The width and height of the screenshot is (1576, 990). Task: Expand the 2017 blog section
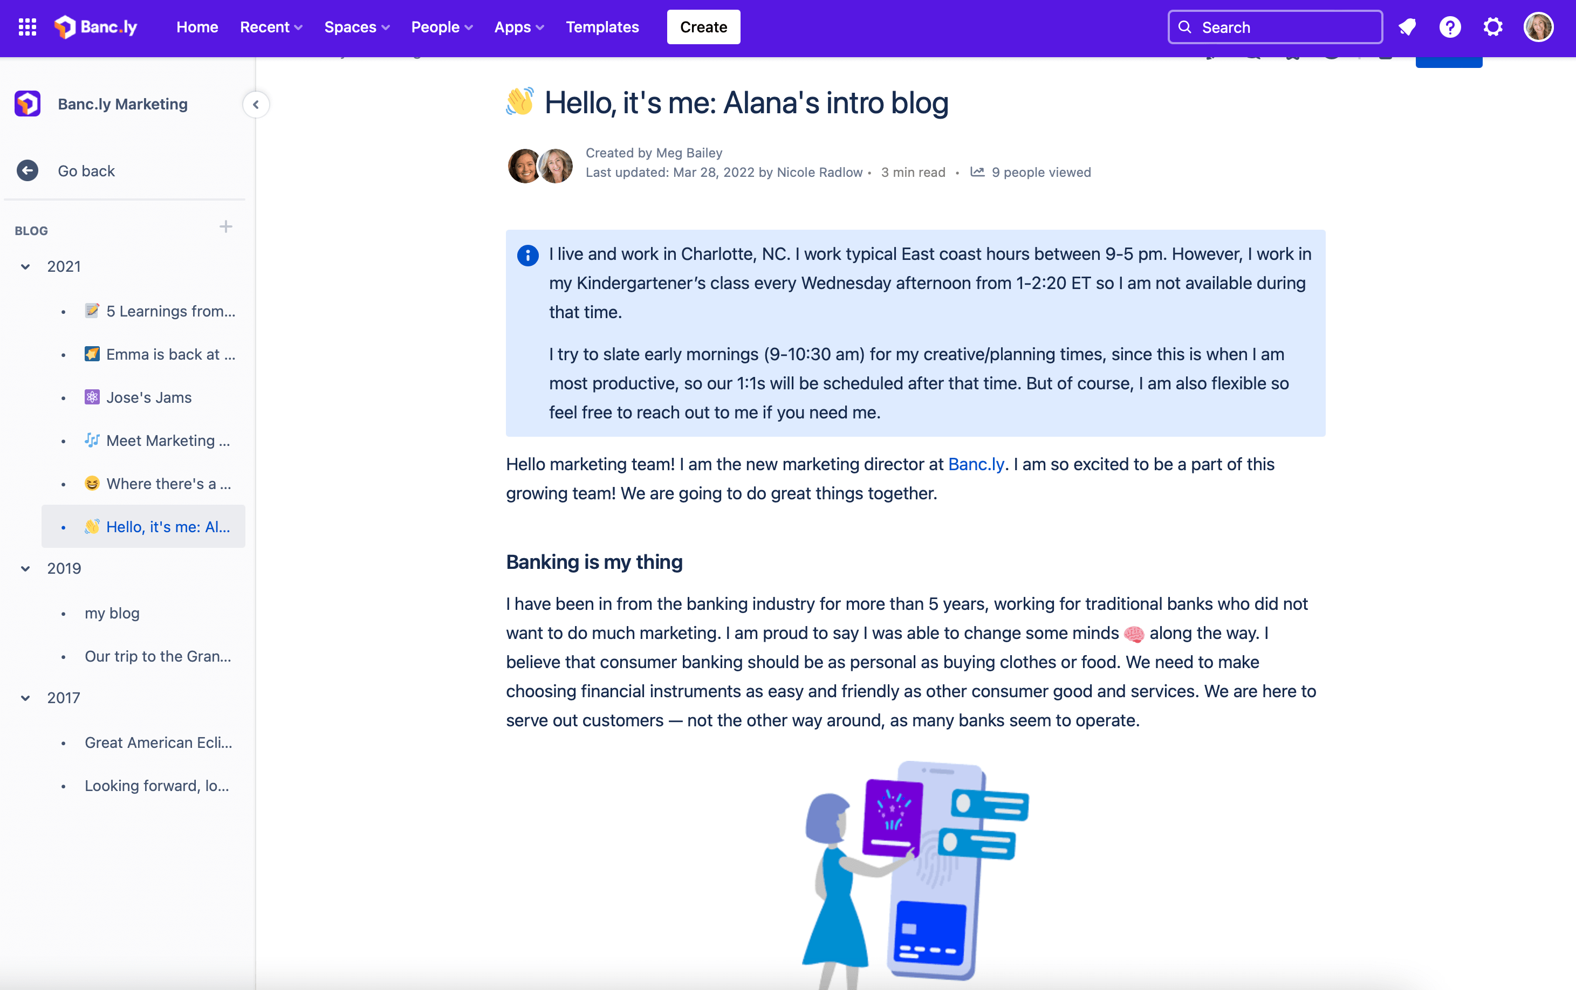25,697
